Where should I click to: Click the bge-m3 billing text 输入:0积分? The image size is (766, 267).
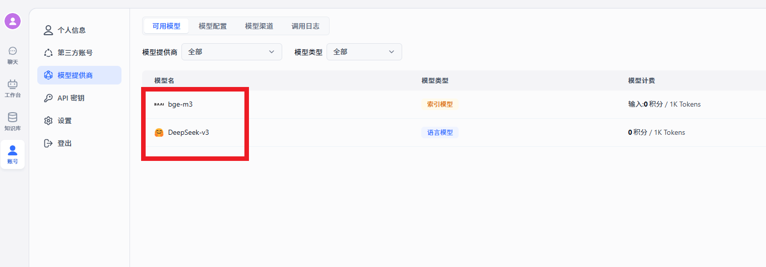646,105
